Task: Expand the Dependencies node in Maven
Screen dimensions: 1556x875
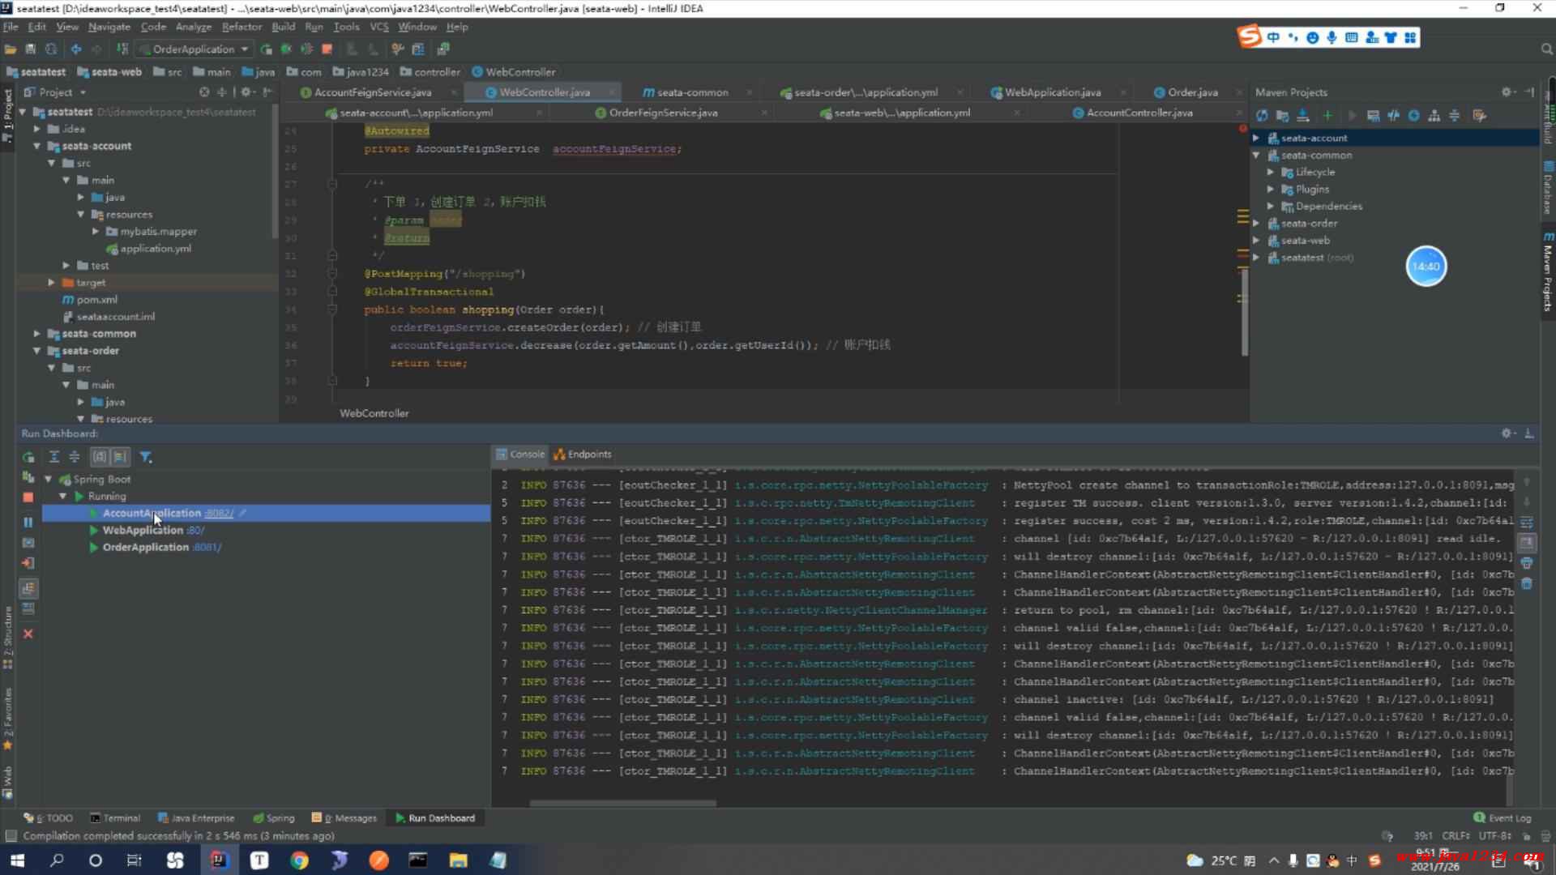Action: [1271, 206]
